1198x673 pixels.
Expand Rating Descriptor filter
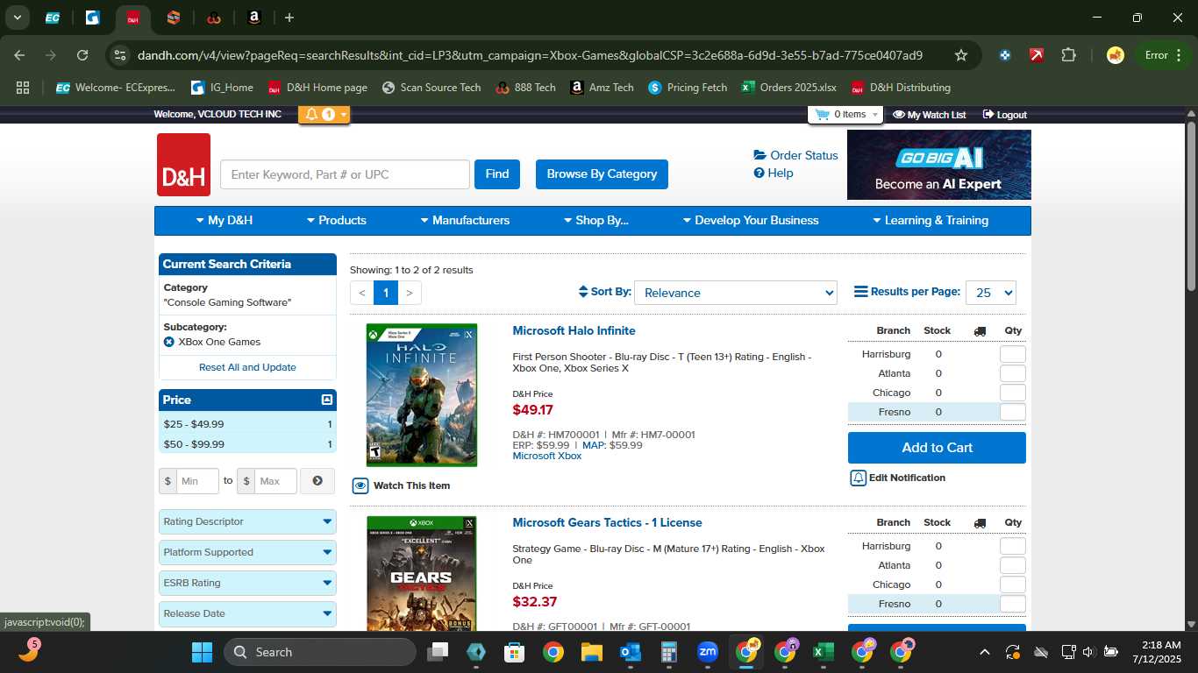tap(247, 521)
